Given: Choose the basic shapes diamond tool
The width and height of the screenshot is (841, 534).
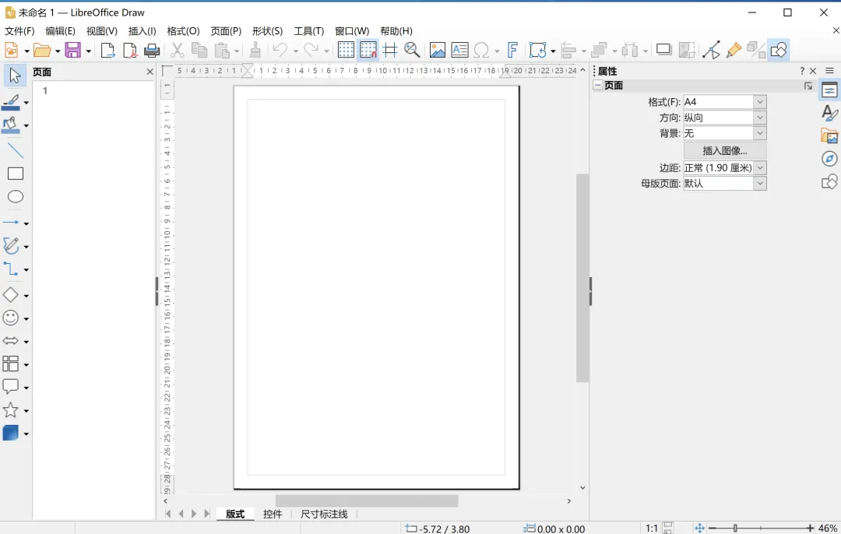Looking at the screenshot, I should [x=11, y=295].
